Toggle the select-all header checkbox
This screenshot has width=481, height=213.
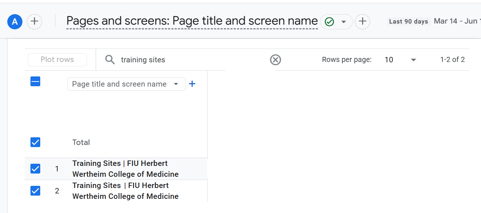point(35,82)
